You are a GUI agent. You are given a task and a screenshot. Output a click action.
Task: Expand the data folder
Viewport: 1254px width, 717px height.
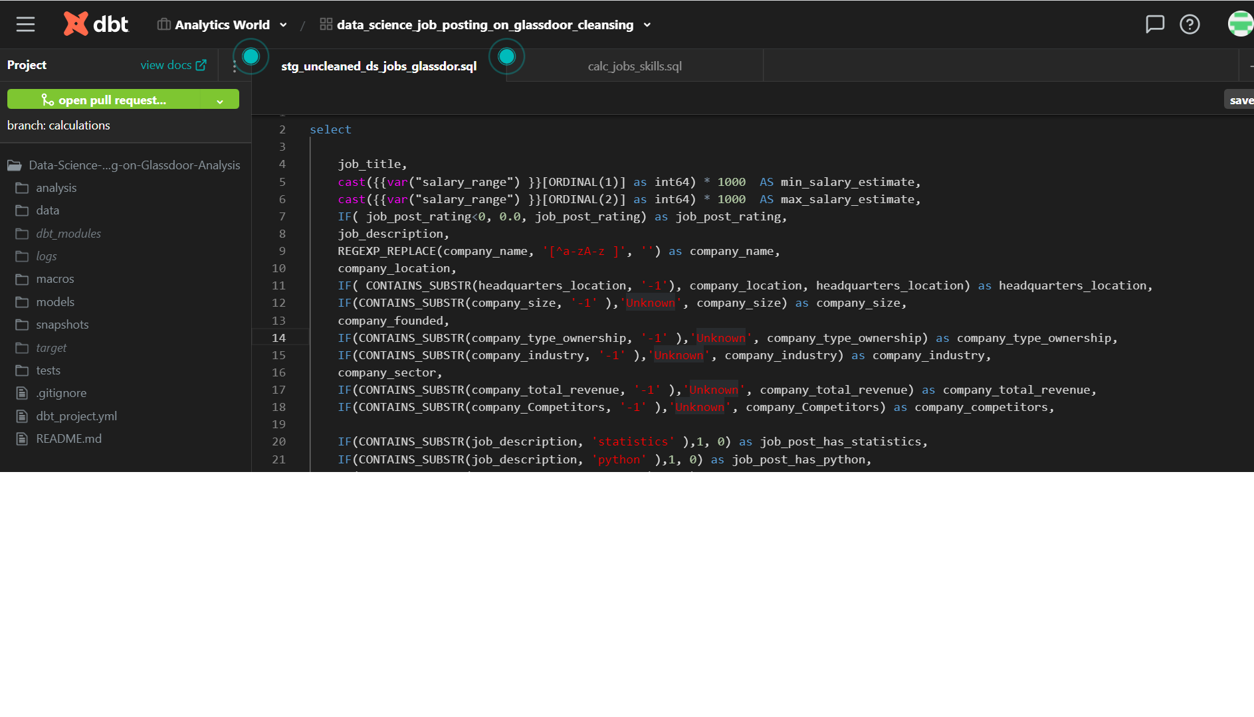[x=22, y=210]
